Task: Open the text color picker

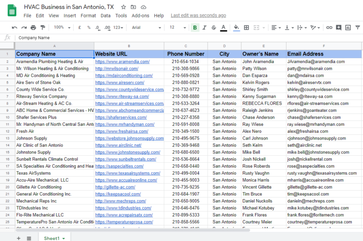Action: coord(223,28)
